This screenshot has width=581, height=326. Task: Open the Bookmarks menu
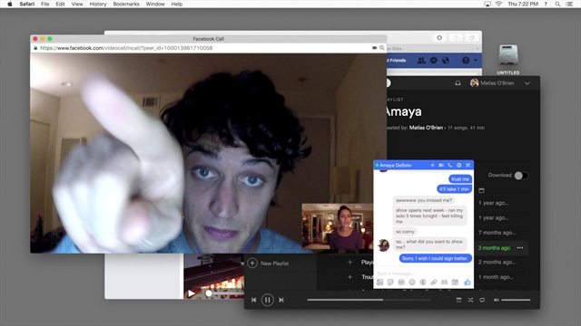pos(126,4)
